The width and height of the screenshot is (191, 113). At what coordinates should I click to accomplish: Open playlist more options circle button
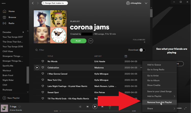coord(91,41)
